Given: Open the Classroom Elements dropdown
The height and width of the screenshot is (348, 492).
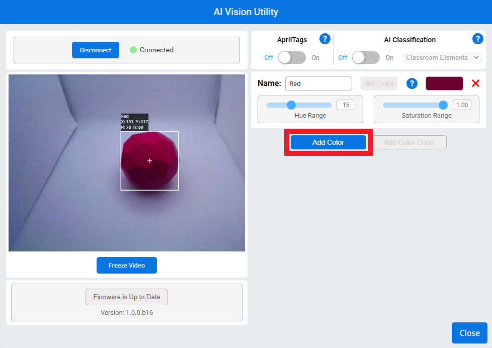Looking at the screenshot, I should point(442,57).
